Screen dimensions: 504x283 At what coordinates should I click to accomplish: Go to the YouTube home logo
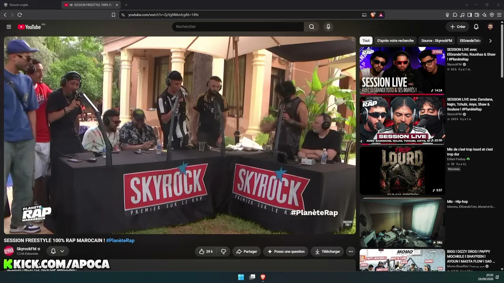pos(29,27)
